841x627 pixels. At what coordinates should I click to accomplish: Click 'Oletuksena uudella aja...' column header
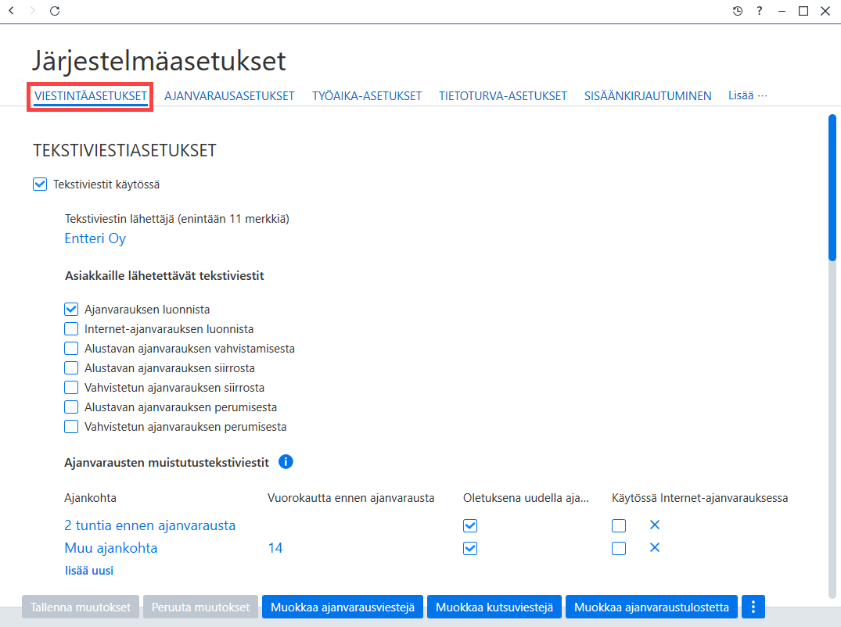pos(526,498)
